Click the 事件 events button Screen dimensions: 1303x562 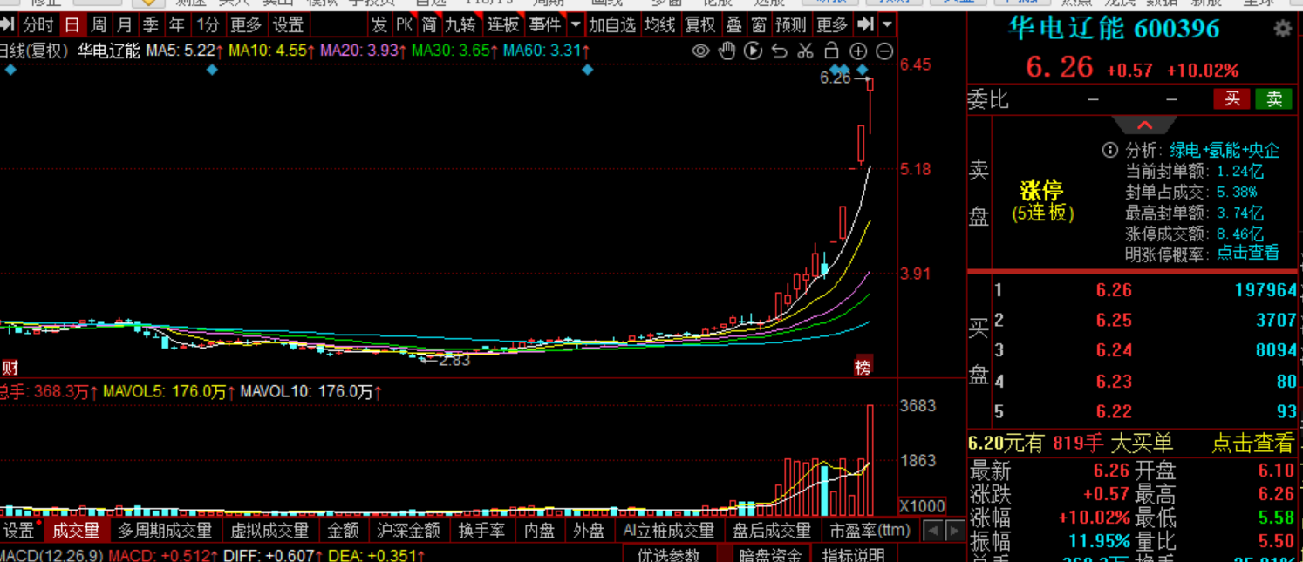[545, 24]
